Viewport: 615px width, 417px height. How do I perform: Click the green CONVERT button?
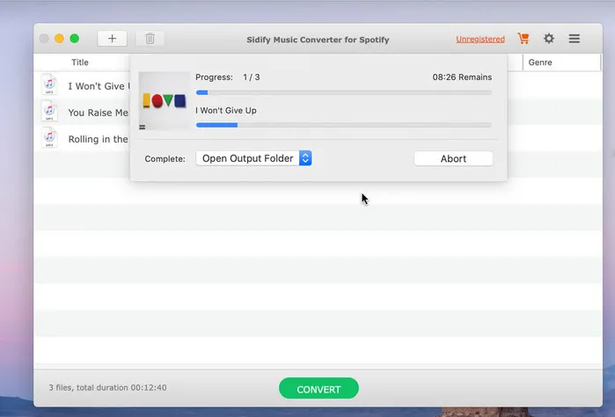coord(318,388)
